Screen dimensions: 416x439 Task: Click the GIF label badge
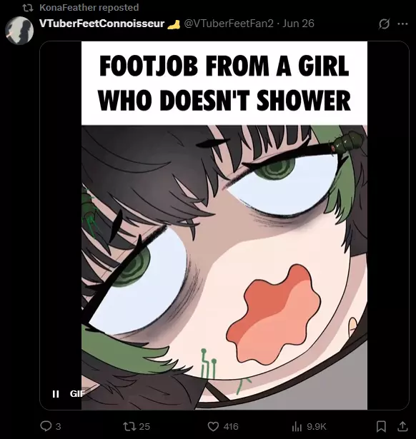click(x=77, y=394)
